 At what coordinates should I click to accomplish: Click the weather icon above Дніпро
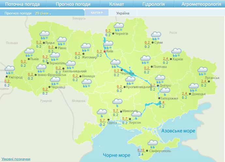coord(160,79)
